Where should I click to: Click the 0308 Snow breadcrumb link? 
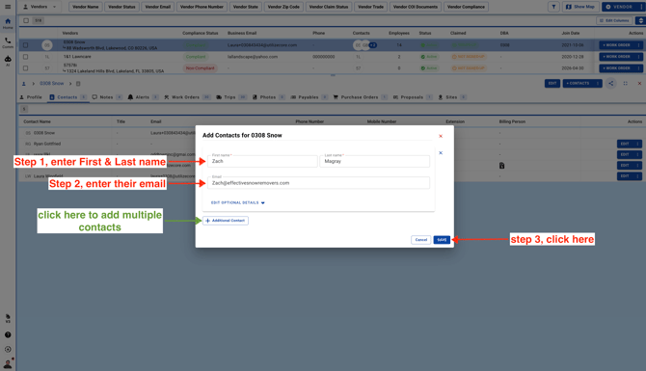[x=51, y=83]
